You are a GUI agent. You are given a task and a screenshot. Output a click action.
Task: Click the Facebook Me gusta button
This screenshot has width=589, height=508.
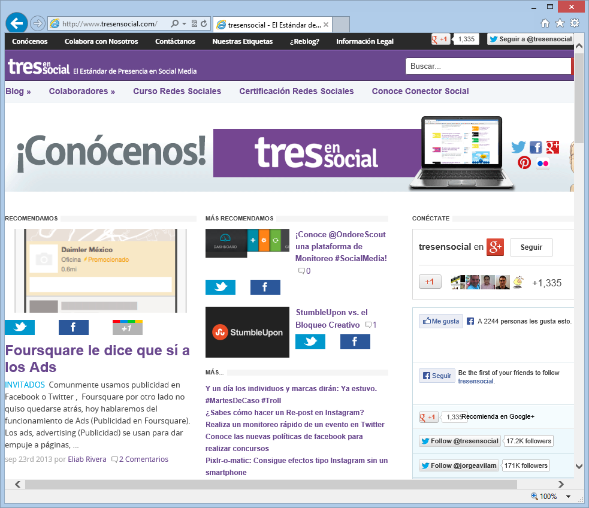(441, 321)
